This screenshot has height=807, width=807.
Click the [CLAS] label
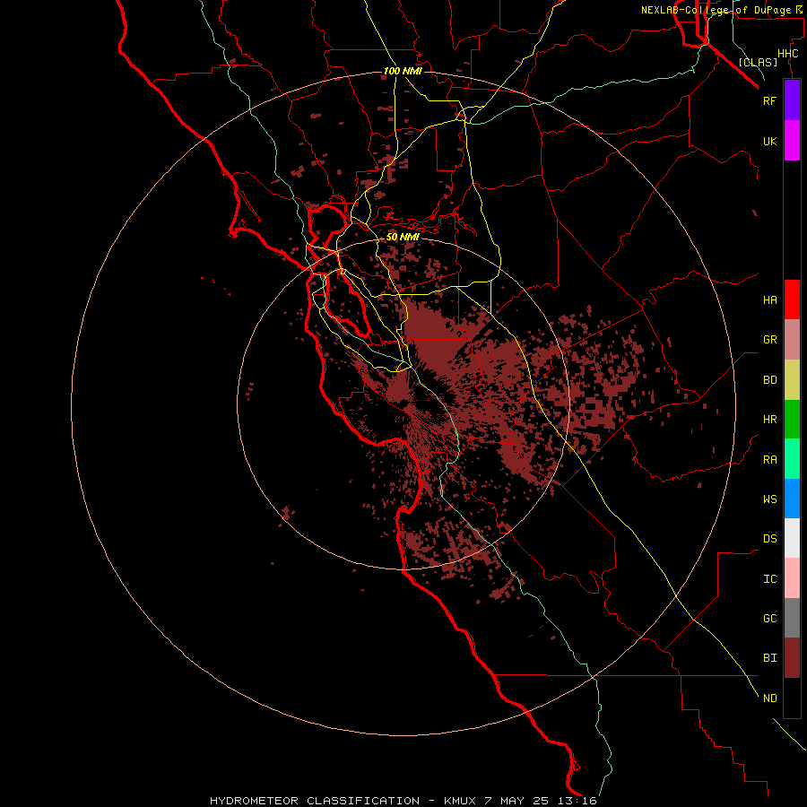tap(758, 62)
